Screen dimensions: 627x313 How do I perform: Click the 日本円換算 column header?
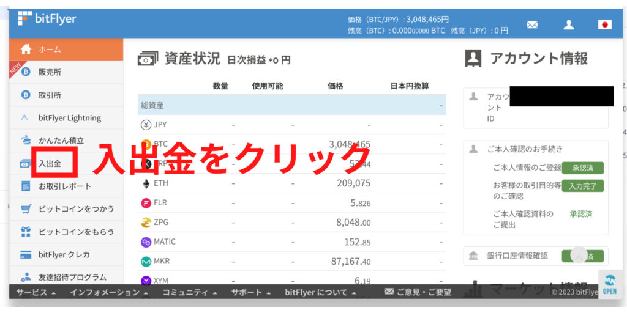pos(410,86)
